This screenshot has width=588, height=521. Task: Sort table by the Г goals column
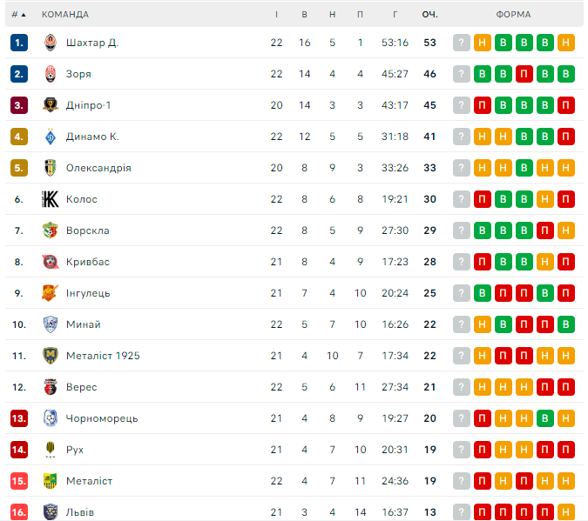pos(395,15)
